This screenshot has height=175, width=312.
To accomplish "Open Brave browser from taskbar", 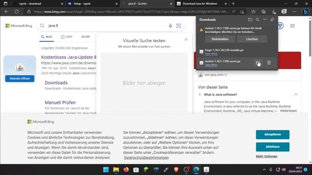I will 176,170.
